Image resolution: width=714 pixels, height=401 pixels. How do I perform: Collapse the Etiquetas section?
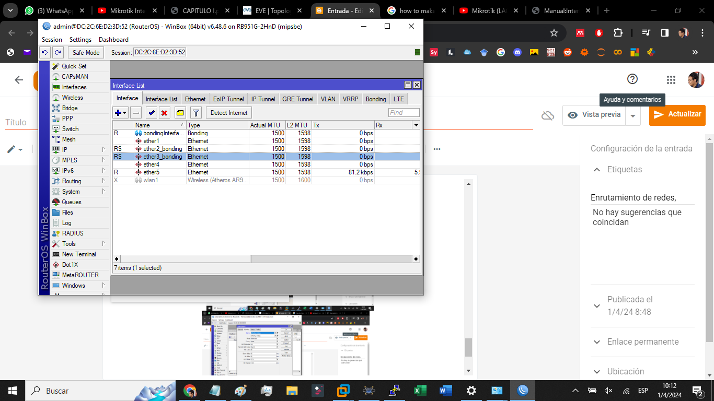tap(596, 170)
